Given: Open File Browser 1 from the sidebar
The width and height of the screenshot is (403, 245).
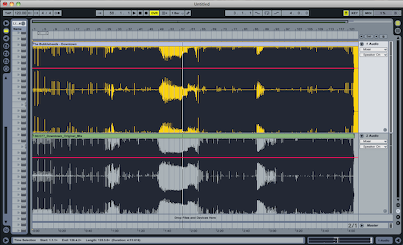Looking at the screenshot, I should coord(6,46).
